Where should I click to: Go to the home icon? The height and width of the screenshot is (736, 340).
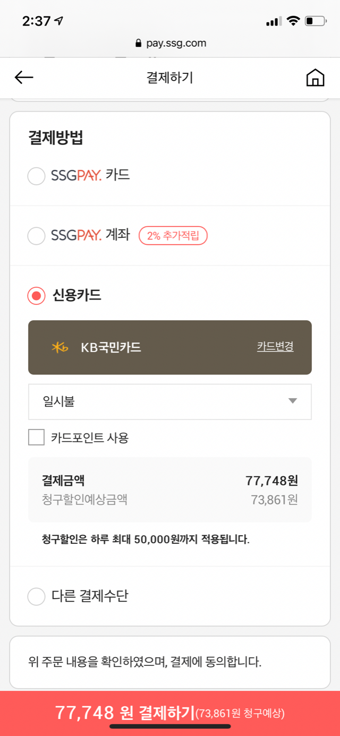[x=315, y=78]
